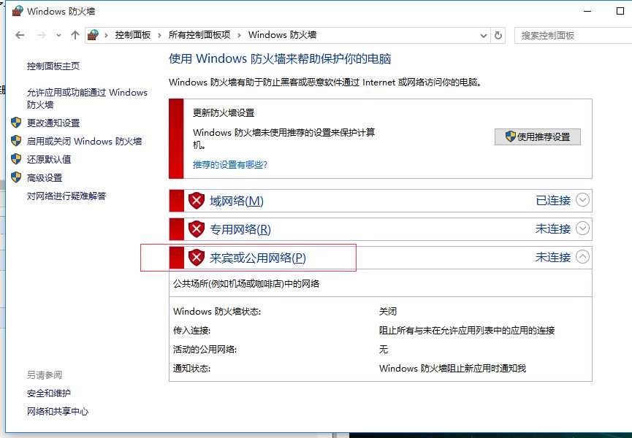Screen dimensions: 632x438
Task: Maximize the Windows 防火墙 window
Action: 620,11
